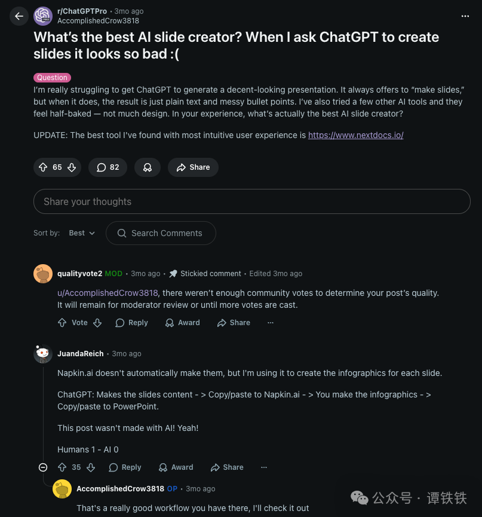The height and width of the screenshot is (517, 482).
Task: Click the r/ChatGPTPro subreddit avatar
Action: tap(43, 16)
